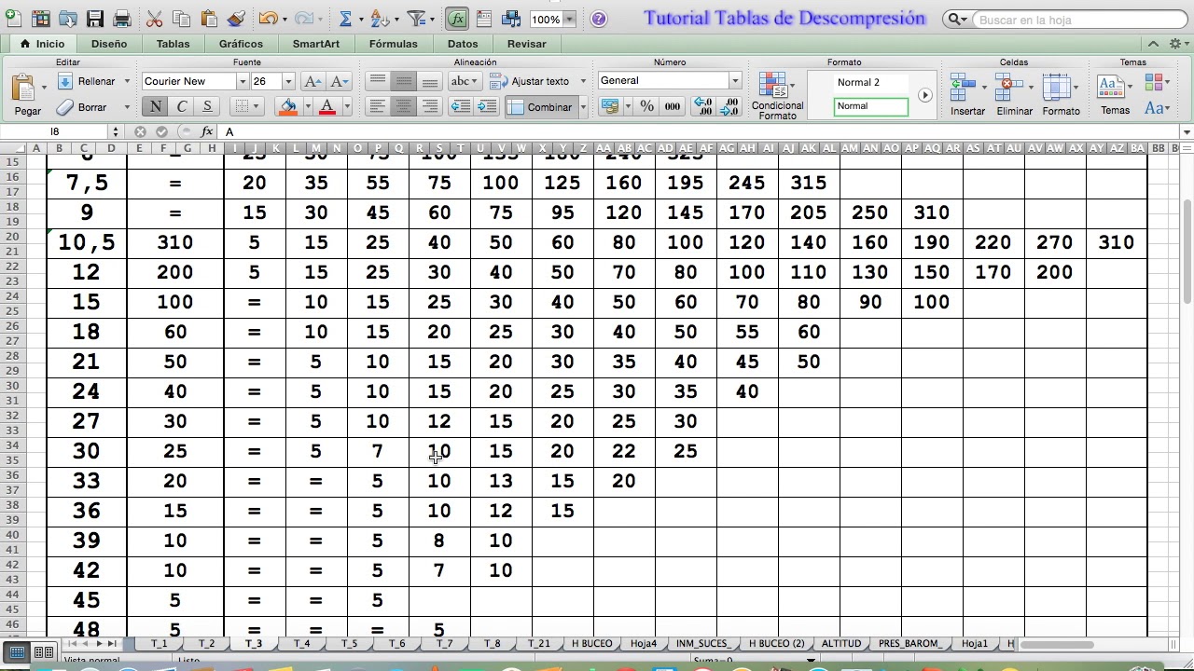Screen dimensions: 1194x671
Task: Toggle the fx Formula Builder icon
Action: pos(457,19)
